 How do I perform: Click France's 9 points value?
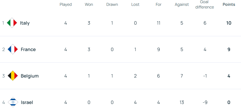pyautogui.click(x=229, y=49)
